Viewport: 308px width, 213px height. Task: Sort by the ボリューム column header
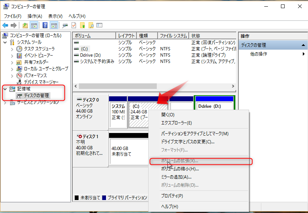pos(95,36)
